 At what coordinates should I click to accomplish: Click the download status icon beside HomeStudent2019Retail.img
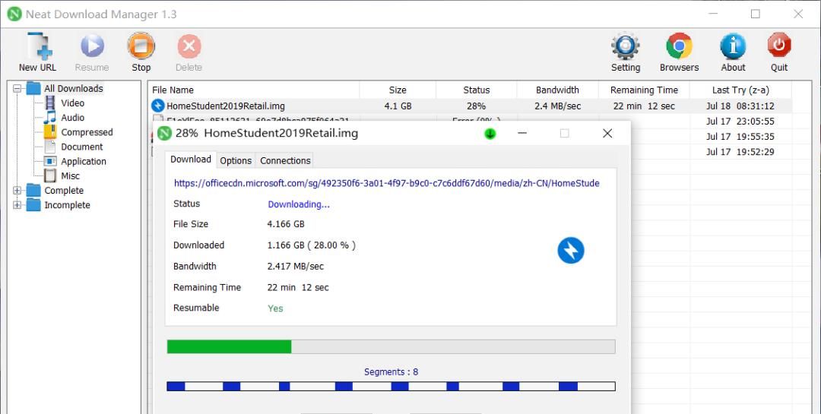(157, 106)
